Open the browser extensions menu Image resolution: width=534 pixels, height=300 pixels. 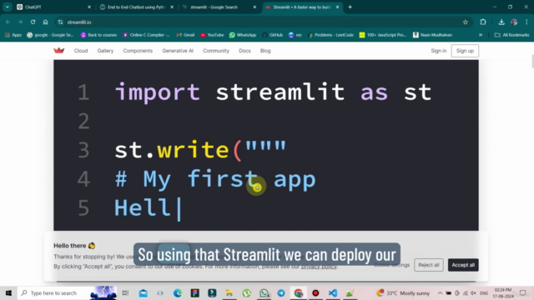483,22
